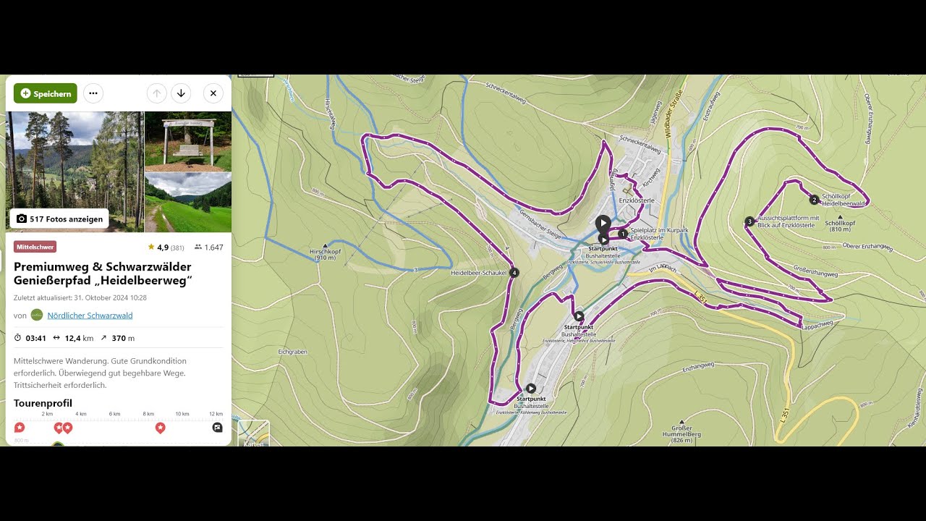The height and width of the screenshot is (521, 926).
Task: Click the last updated date text
Action: click(80, 297)
